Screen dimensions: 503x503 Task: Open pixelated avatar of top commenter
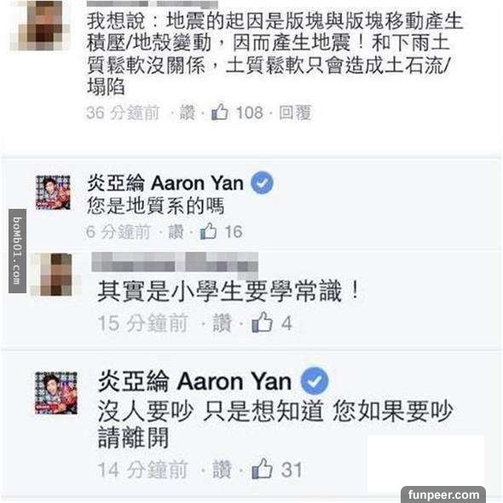(x=40, y=26)
